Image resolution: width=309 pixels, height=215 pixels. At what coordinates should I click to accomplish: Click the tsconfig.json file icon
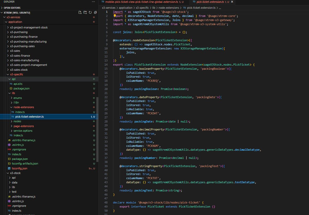tap(9, 168)
